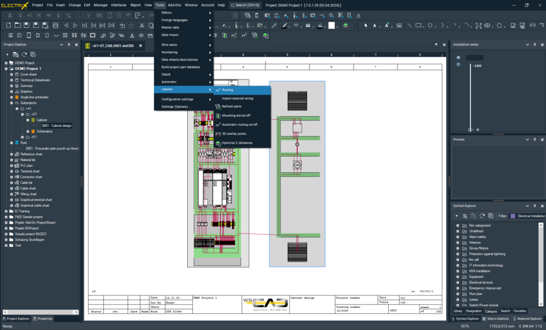Click the Refresh parts icon in Cabinet submenu
The height and width of the screenshot is (330, 546).
coord(218,107)
